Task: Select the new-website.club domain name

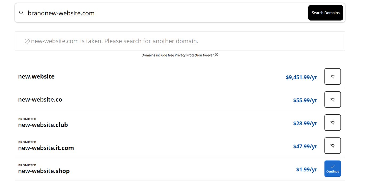Action: [43, 125]
